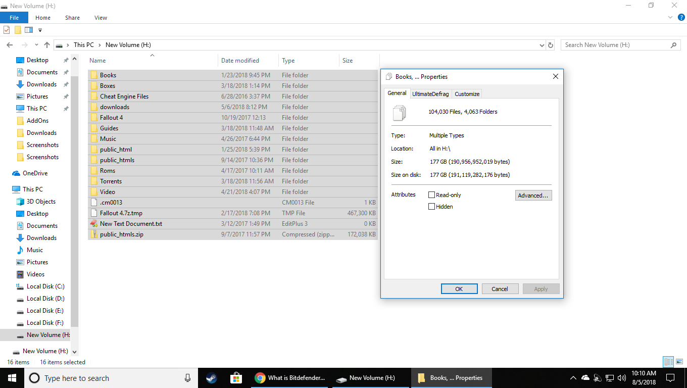This screenshot has width=687, height=388.
Task: Select Local Disk (F:) in navigation pane
Action: click(x=45, y=323)
